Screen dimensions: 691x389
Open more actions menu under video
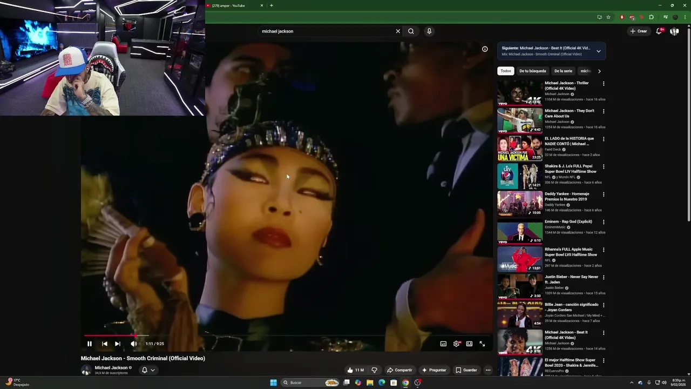click(488, 370)
